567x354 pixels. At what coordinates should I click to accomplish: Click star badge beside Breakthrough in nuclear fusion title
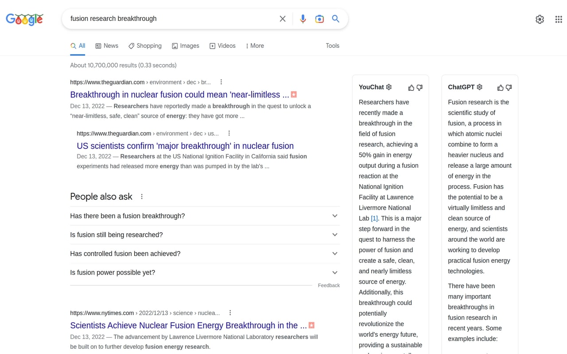tap(294, 94)
